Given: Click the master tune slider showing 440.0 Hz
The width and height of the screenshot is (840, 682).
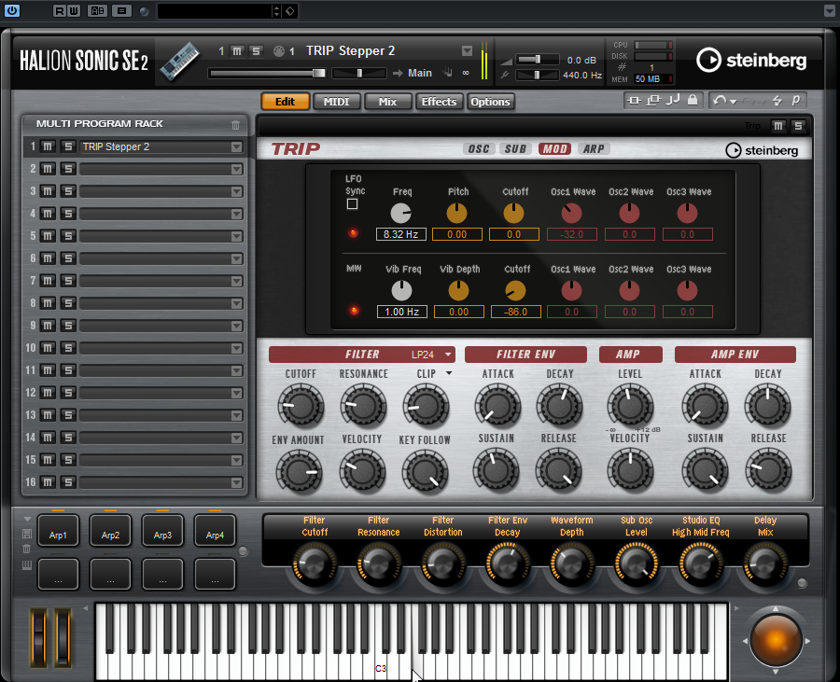Looking at the screenshot, I should [538, 75].
